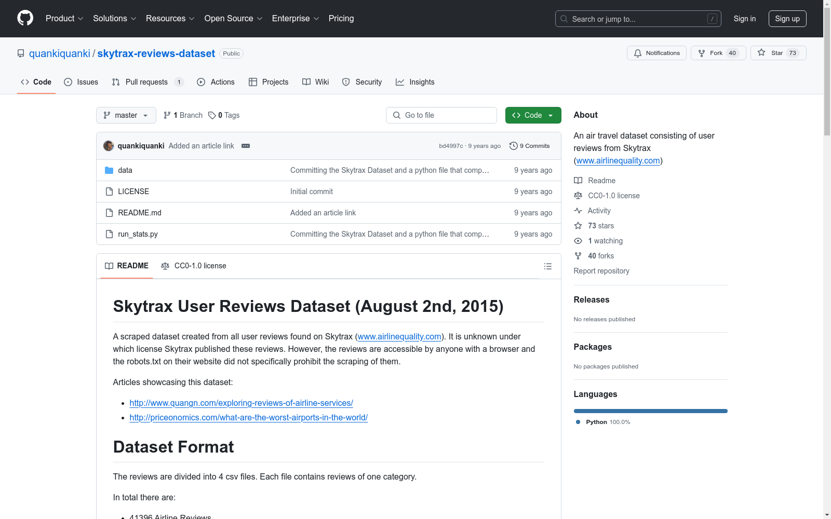Open quankiquanki's avatar in the commit row
The image size is (831, 519).
coord(109,146)
